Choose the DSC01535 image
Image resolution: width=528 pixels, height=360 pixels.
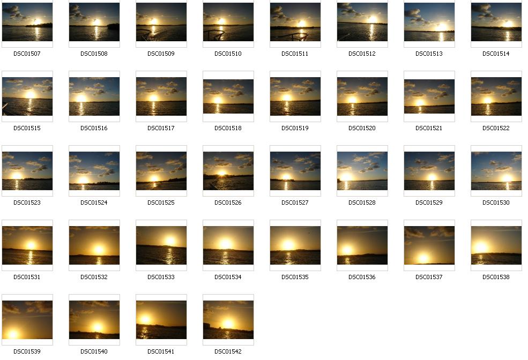coord(295,246)
